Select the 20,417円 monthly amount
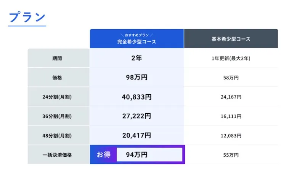This screenshot has height=173, width=305. tap(136, 135)
